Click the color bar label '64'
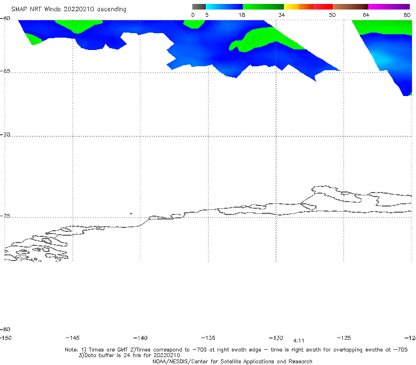The height and width of the screenshot is (365, 416). click(366, 15)
